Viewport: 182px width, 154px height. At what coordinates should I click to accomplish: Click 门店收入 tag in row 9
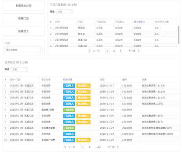[x=69, y=134]
